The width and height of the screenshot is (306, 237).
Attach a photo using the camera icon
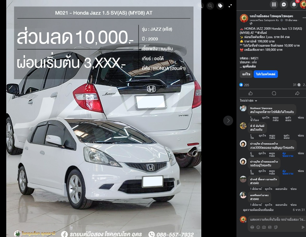tap(264, 227)
